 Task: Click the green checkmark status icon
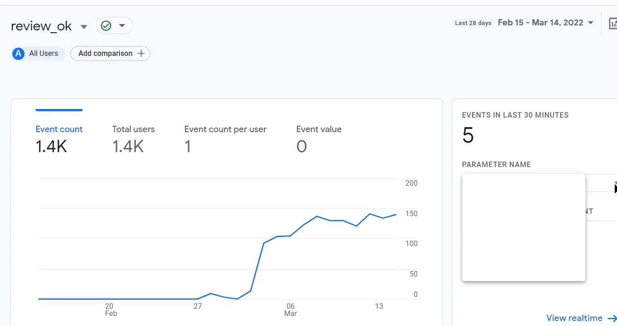tap(106, 26)
